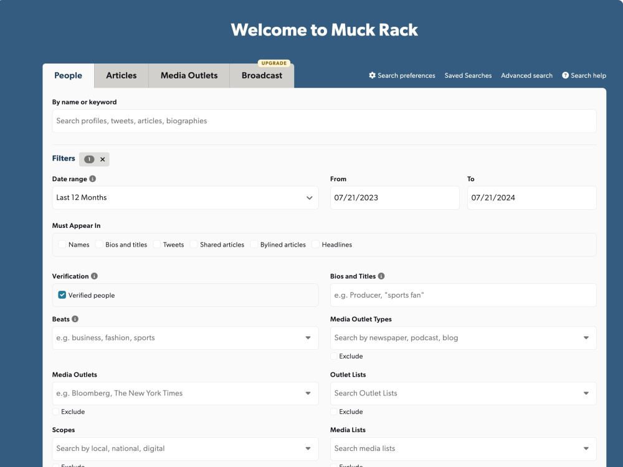
Task: Check the Names checkbox
Action: (62, 244)
